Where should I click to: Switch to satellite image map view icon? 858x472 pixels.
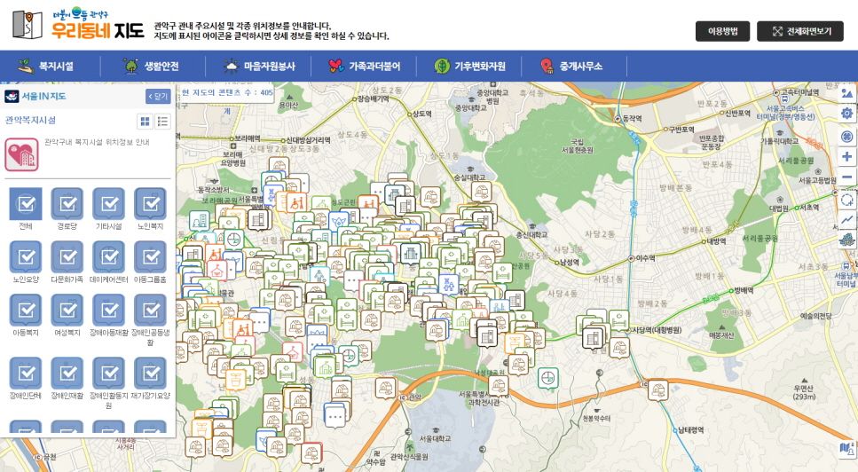pyautogui.click(x=847, y=92)
